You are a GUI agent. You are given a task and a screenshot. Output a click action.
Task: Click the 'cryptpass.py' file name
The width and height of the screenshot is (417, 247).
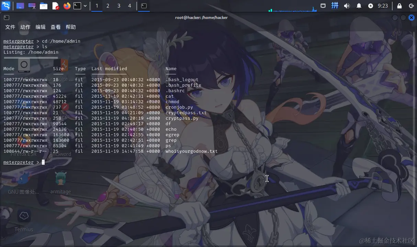182,118
